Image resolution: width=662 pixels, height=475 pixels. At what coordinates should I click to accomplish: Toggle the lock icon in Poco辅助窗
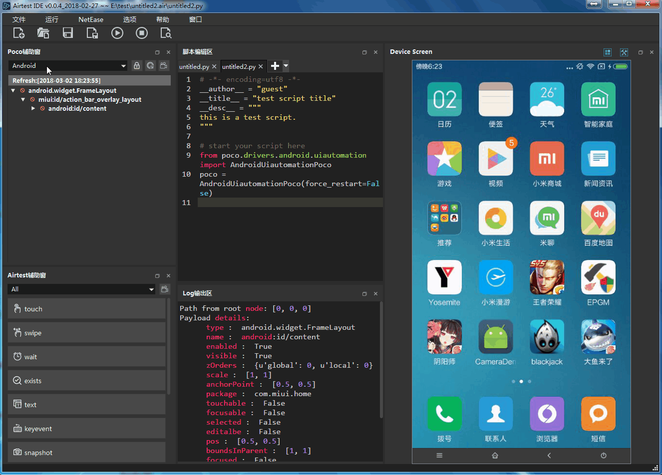tap(137, 65)
